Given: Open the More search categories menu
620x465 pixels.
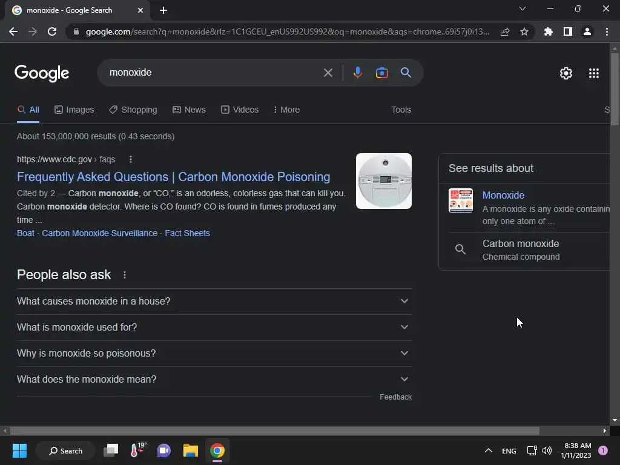Looking at the screenshot, I should click(286, 110).
